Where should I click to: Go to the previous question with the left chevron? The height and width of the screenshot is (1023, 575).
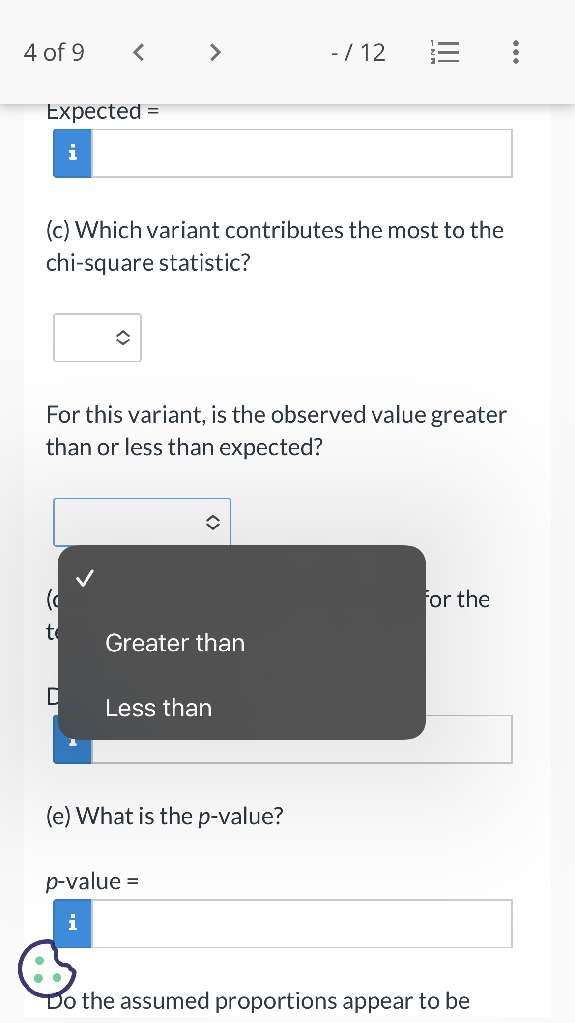(139, 52)
